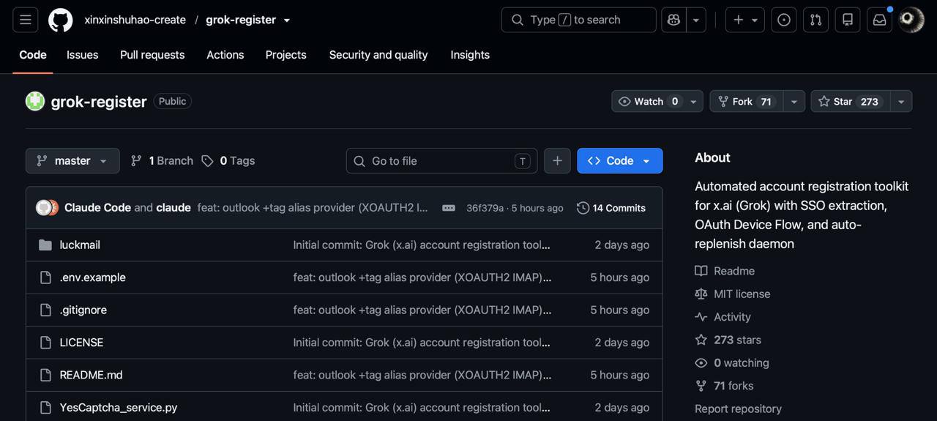Expand the Watch options dropdown arrow

[693, 101]
